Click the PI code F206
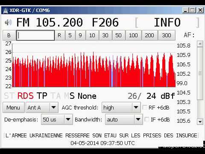 [105, 22]
